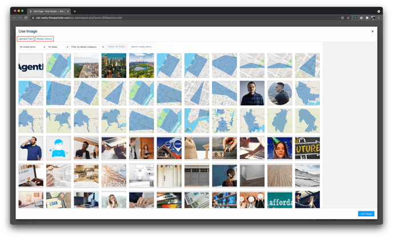This screenshot has width=393, height=238.
Task: Click the browser forward arrow
Action: click(x=20, y=18)
